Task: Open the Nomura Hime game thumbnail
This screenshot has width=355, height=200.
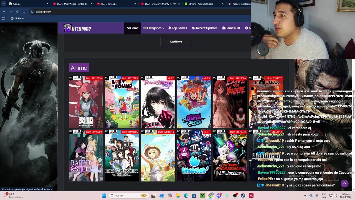Action: click(x=86, y=102)
